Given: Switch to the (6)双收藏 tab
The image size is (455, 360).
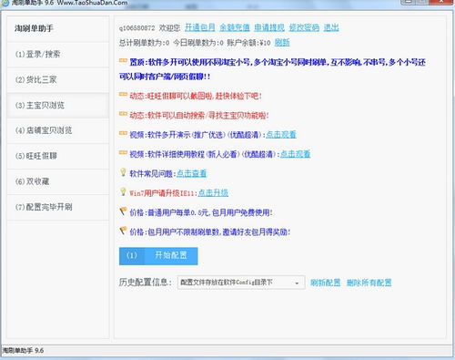Looking at the screenshot, I should 58,181.
